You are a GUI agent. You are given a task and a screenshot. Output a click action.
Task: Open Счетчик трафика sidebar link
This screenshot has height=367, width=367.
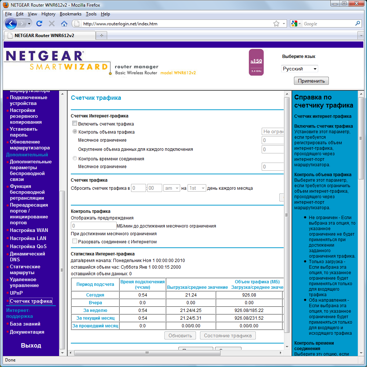(x=31, y=301)
